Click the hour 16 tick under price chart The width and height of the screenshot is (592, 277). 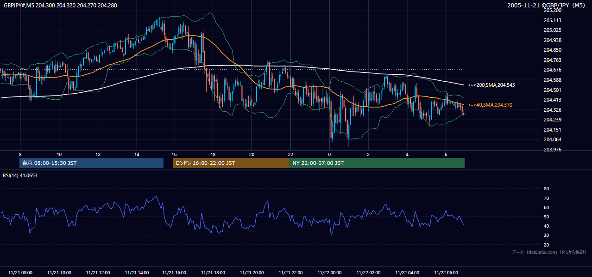pos(174,154)
